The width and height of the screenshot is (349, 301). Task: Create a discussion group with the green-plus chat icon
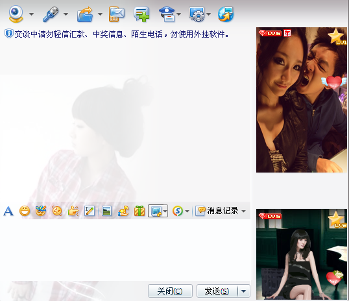tap(141, 14)
